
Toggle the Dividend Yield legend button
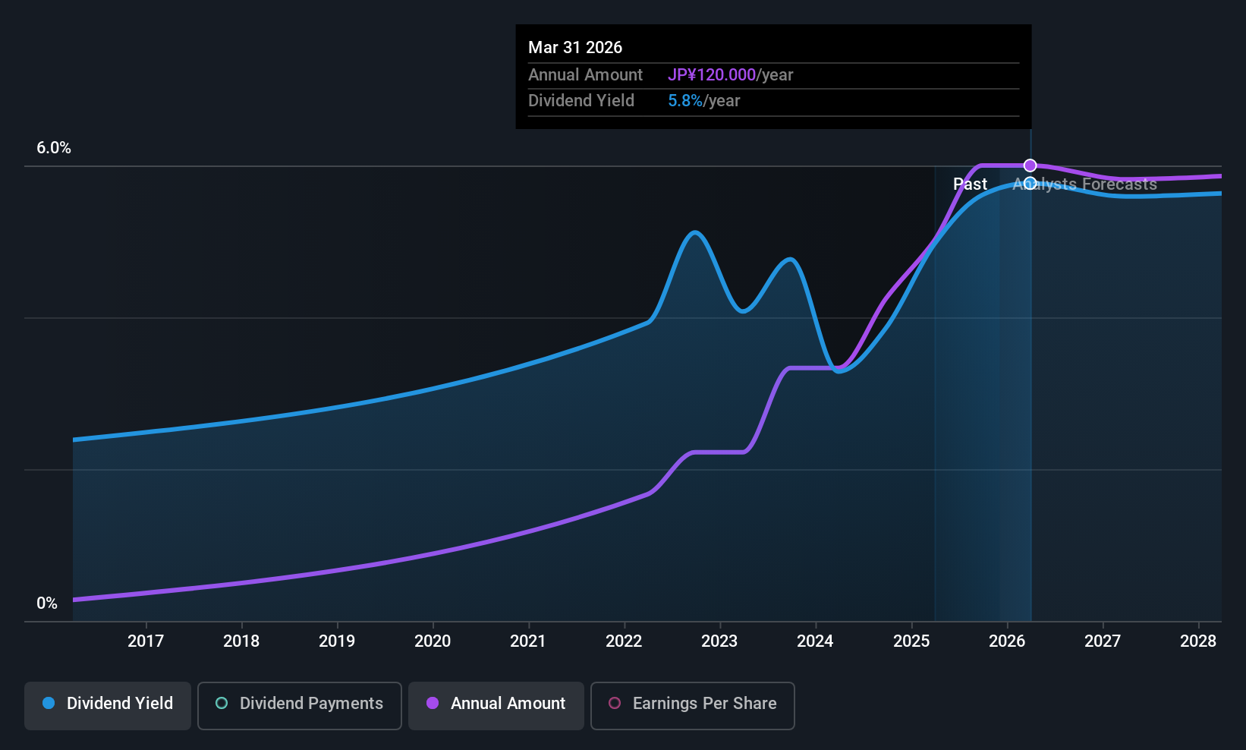click(108, 704)
